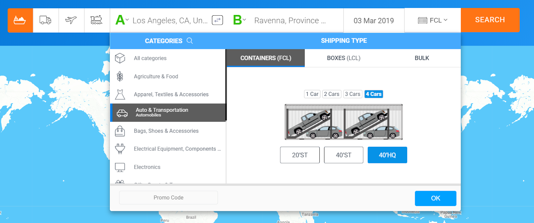Click the CATEGORIES header
Image resolution: width=534 pixels, height=223 pixels.
[x=164, y=41]
